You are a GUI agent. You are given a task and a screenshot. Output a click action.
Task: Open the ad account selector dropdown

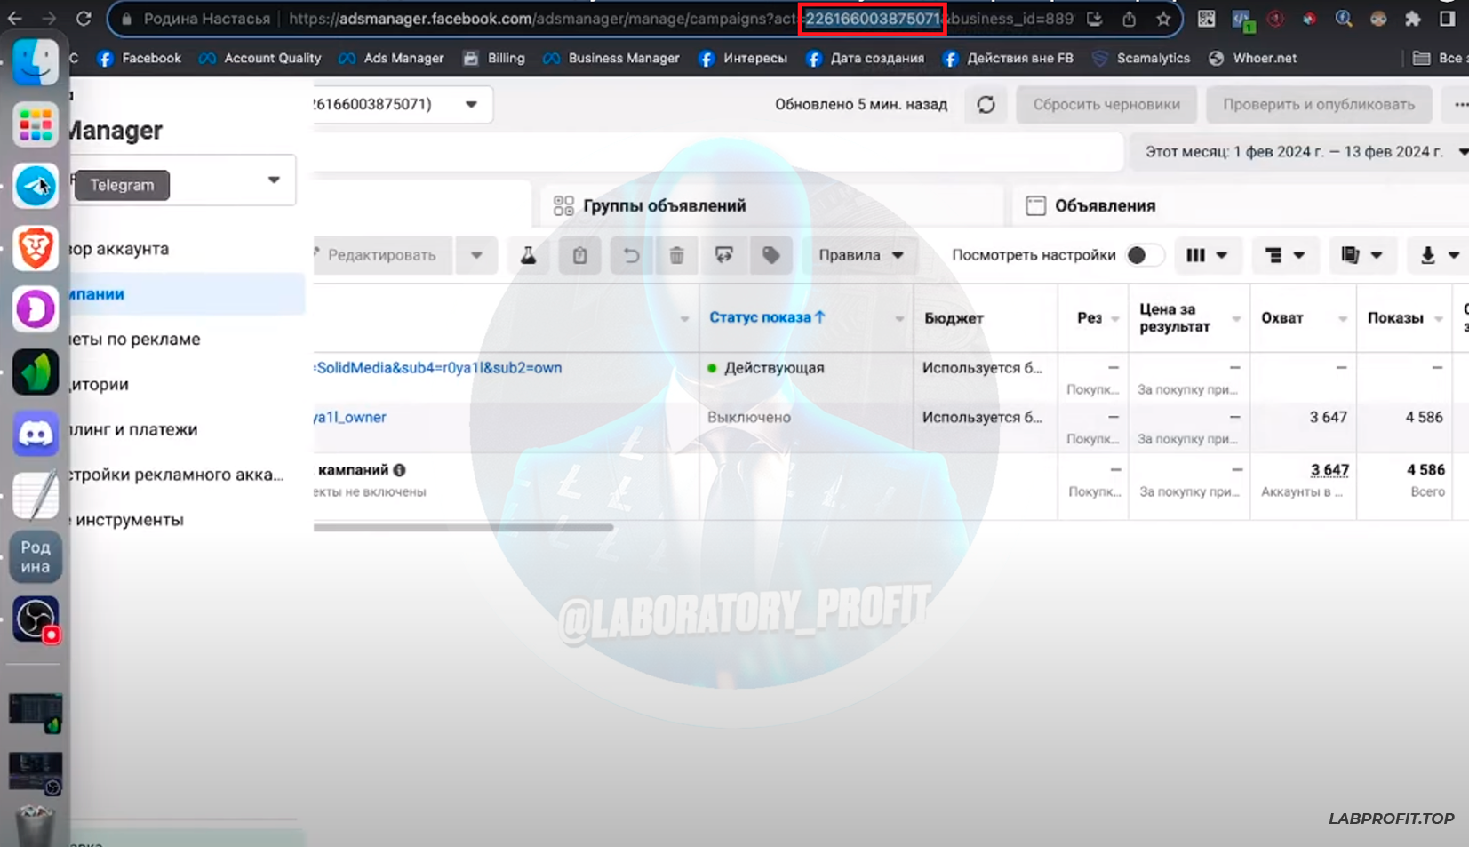[x=471, y=105]
